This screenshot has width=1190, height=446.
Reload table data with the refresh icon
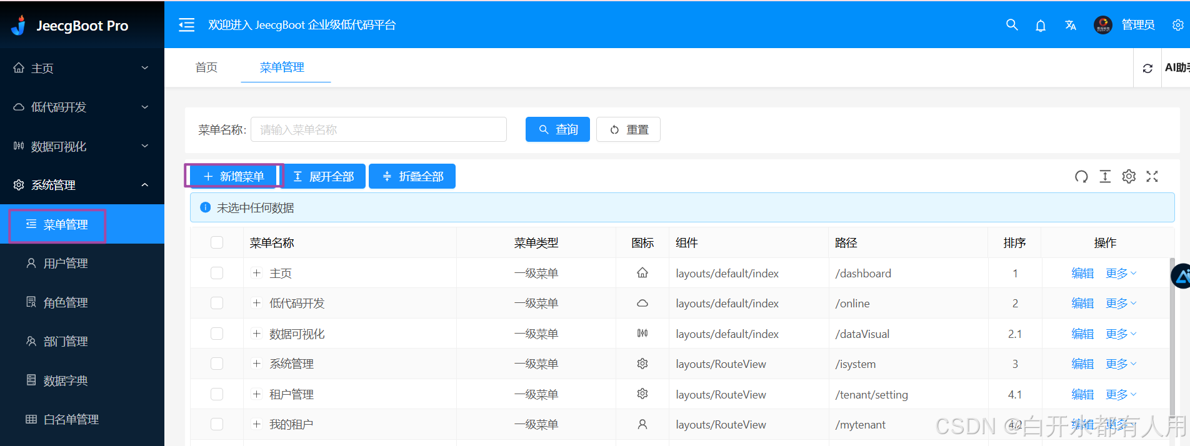1081,177
